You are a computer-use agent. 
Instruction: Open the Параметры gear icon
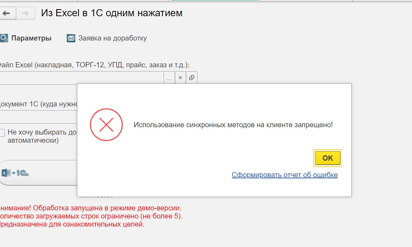[x=4, y=38]
